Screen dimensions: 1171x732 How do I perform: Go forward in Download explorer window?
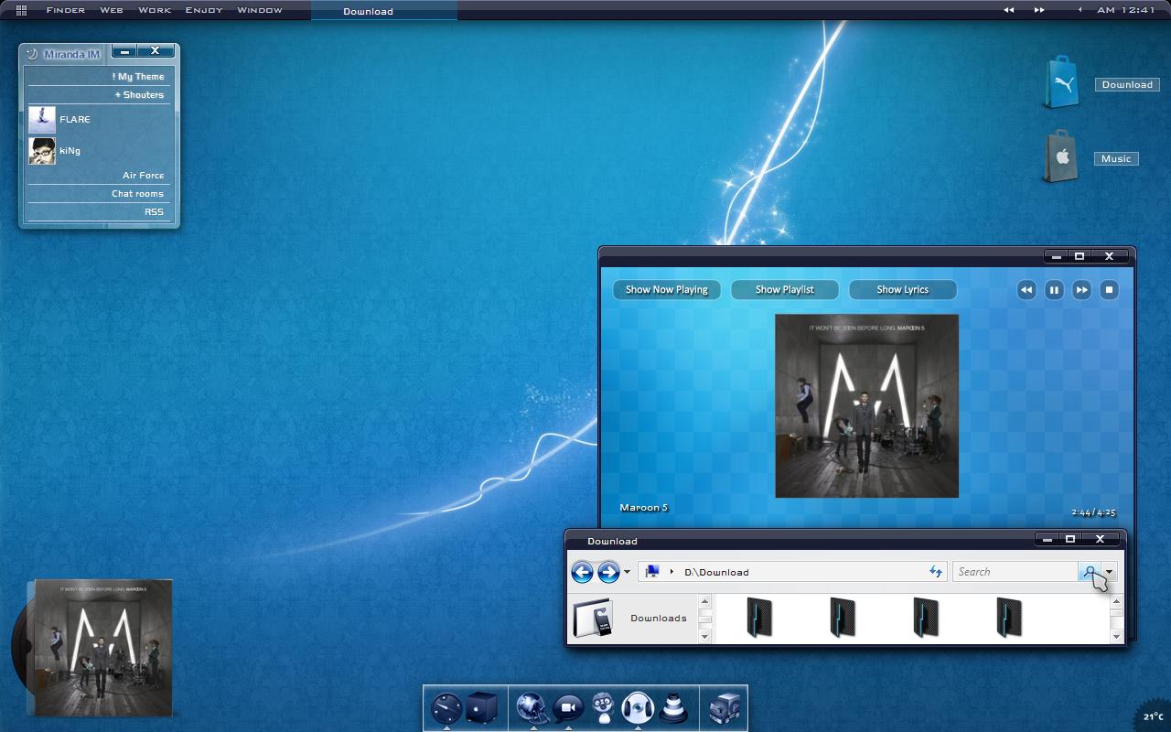[x=608, y=573]
